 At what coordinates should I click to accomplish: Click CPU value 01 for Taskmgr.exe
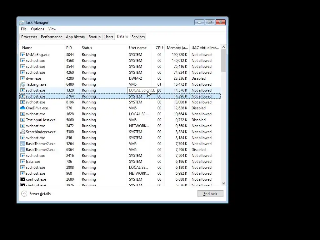(x=159, y=84)
